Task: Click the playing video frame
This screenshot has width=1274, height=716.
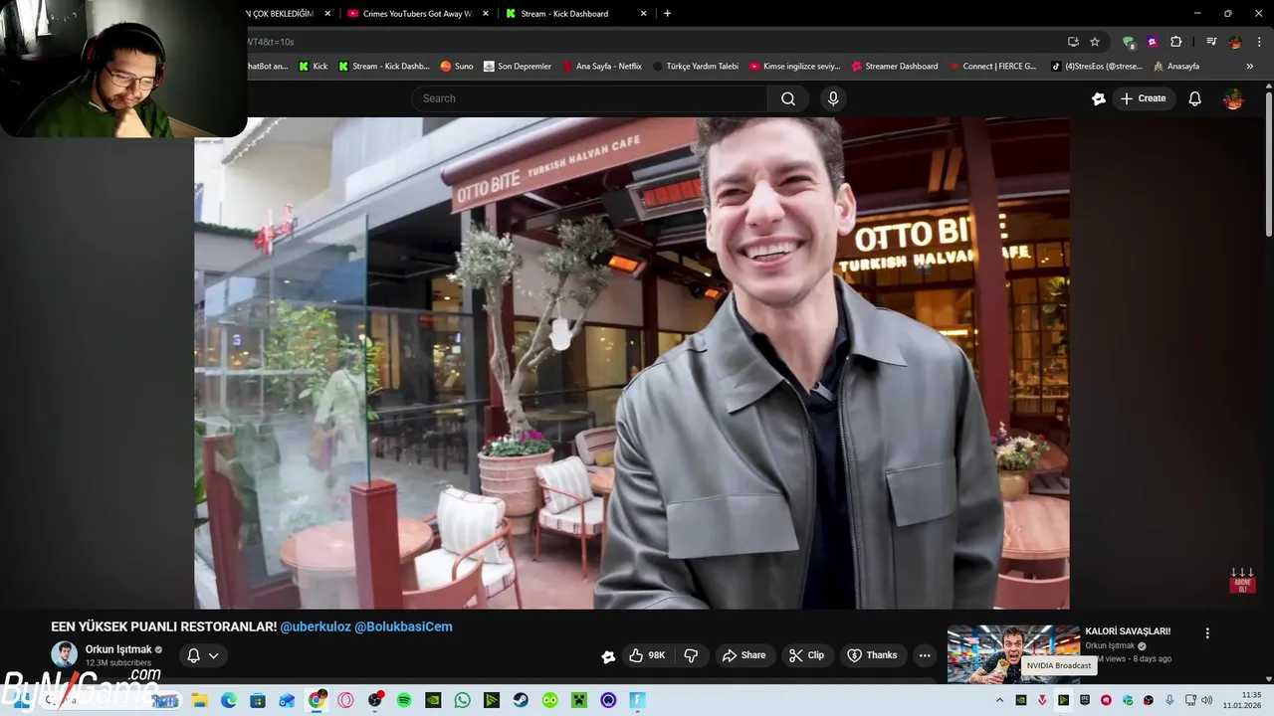Action: pyautogui.click(x=632, y=363)
